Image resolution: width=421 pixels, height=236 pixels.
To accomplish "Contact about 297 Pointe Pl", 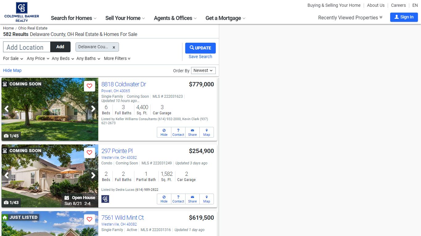I will [178, 199].
